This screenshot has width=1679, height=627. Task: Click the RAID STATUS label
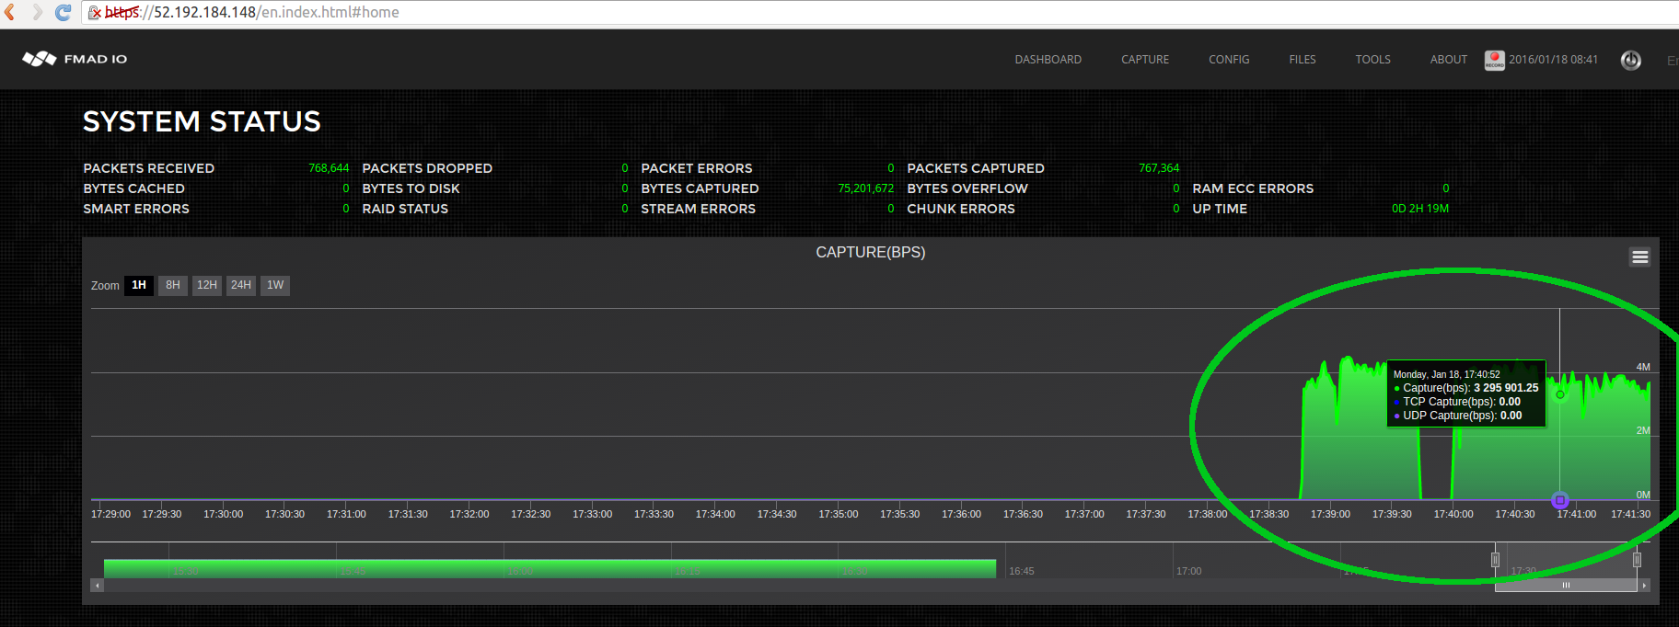pos(405,209)
